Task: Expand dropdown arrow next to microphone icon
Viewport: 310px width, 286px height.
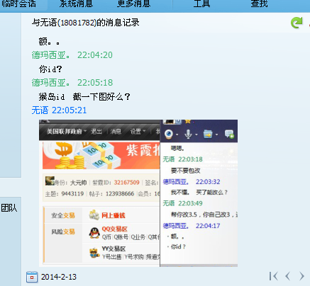Action: click(196, 135)
